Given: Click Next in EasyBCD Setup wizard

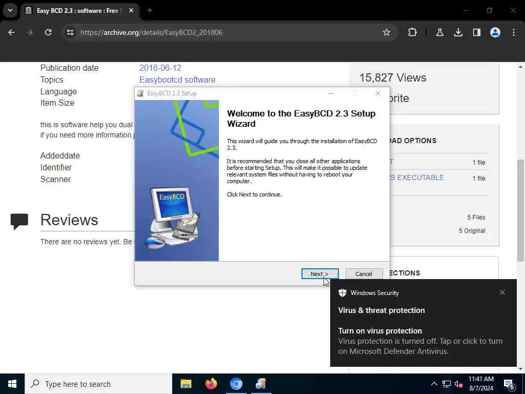Looking at the screenshot, I should (x=320, y=274).
